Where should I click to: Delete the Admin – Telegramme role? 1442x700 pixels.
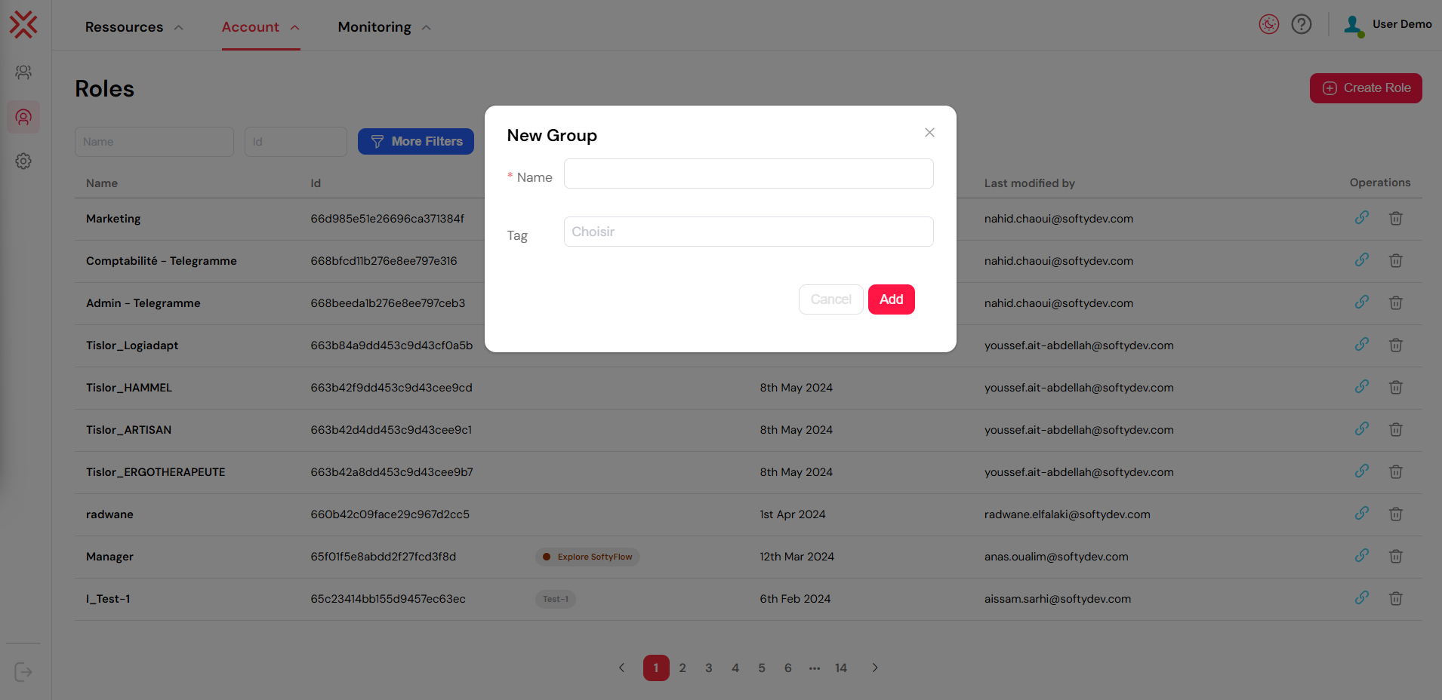[1396, 302]
